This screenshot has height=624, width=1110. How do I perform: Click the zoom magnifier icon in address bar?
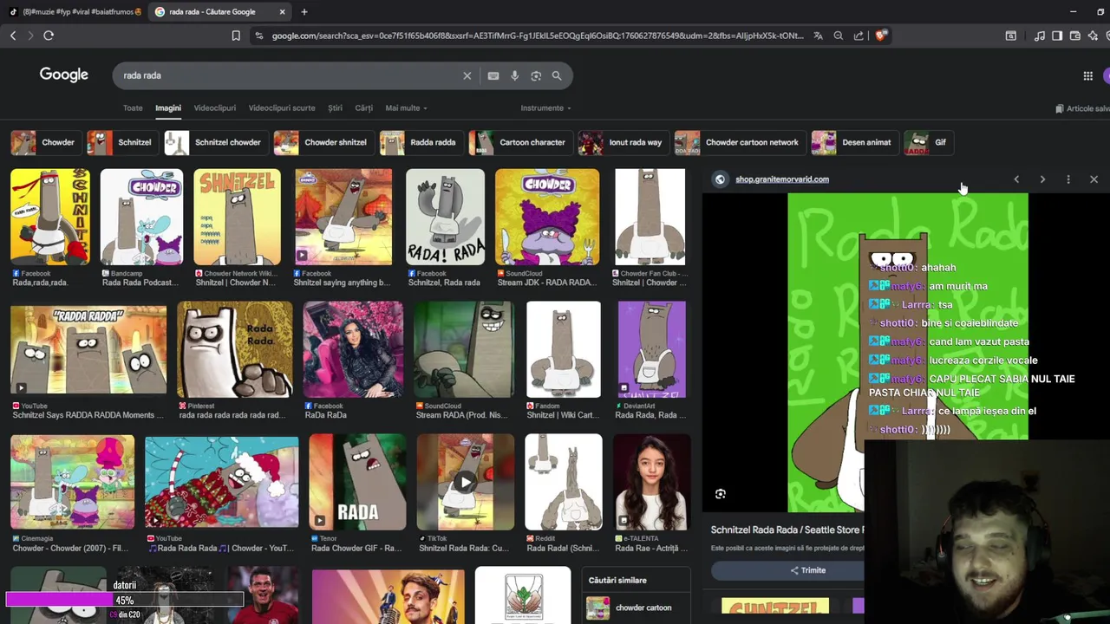pos(838,36)
